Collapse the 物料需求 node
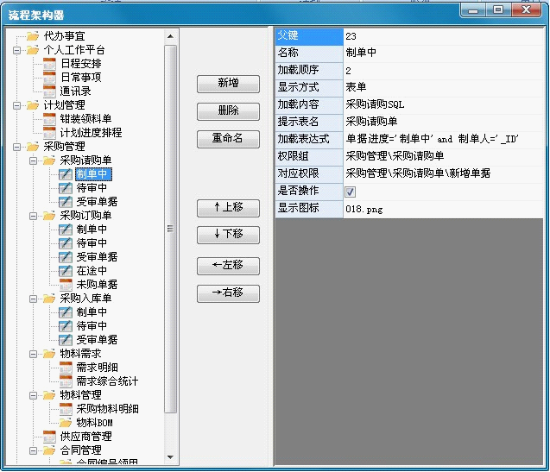 click(33, 354)
